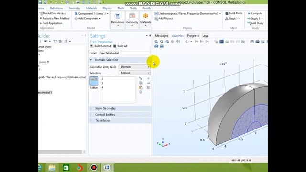Click Model Data Access
Screen dimensions: 306x172
(52, 13)
